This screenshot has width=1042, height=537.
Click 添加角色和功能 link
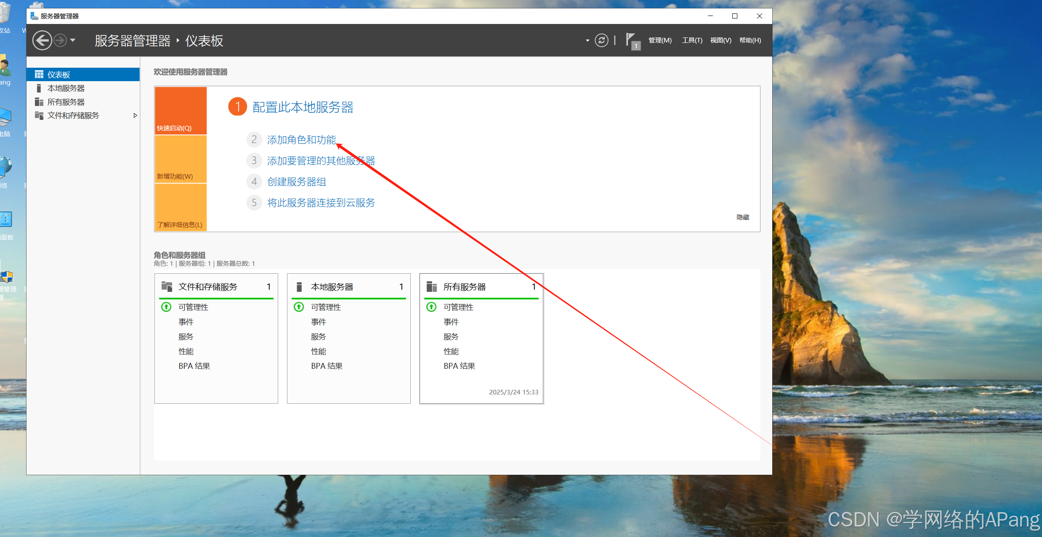(x=301, y=140)
